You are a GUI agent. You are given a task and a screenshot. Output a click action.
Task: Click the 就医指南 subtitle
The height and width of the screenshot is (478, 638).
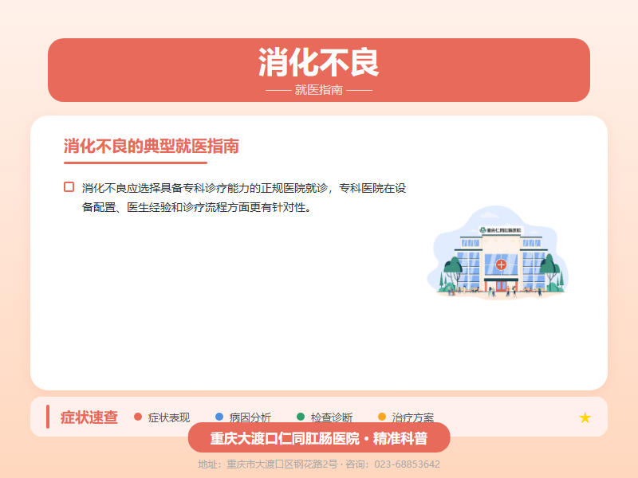319,90
